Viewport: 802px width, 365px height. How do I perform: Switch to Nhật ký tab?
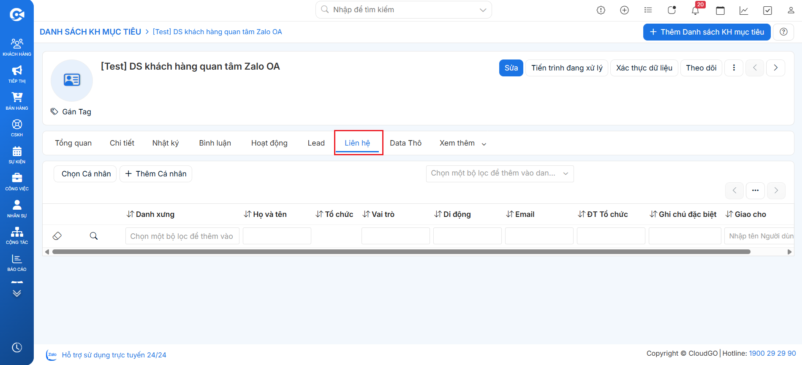tap(166, 143)
